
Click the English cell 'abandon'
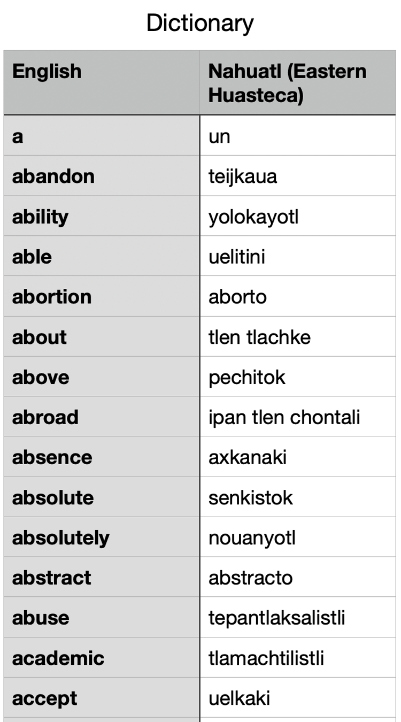[x=53, y=176]
